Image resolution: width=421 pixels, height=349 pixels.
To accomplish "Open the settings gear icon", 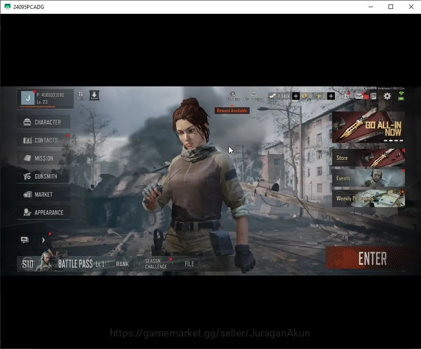I will pyautogui.click(x=387, y=96).
